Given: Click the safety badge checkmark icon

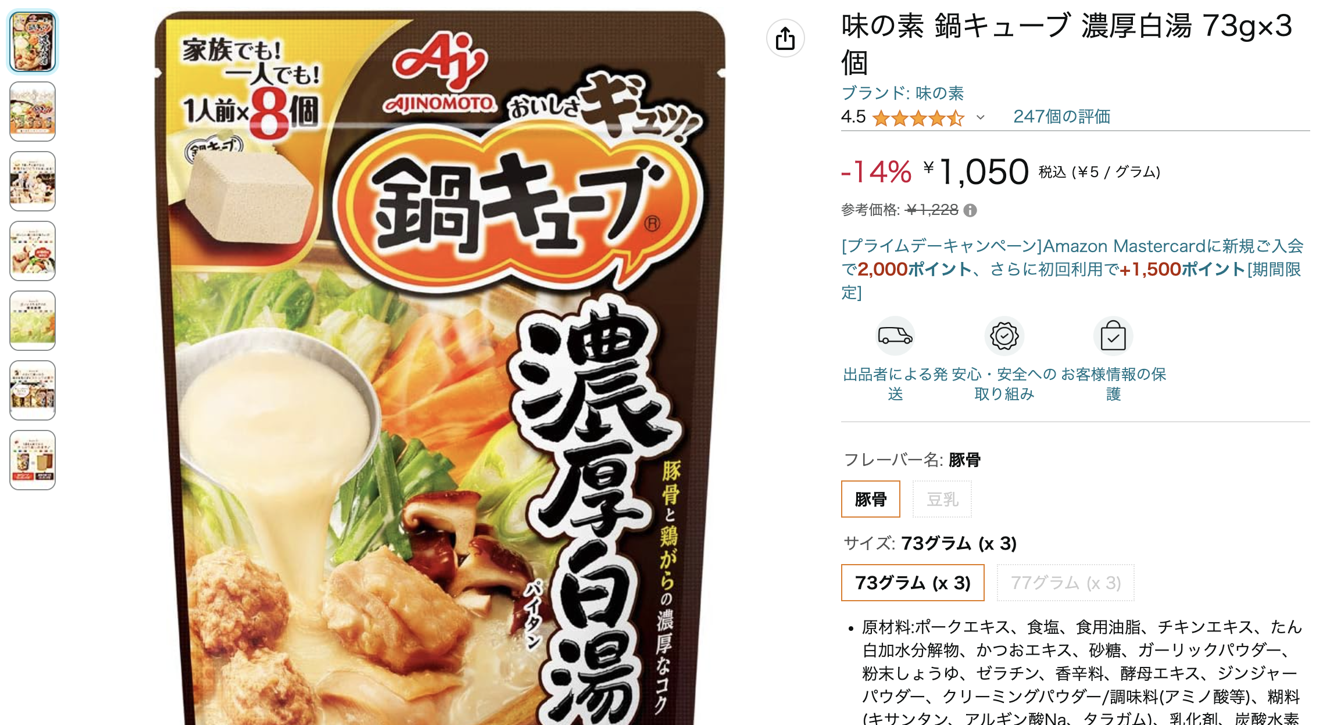Looking at the screenshot, I should 1004,336.
